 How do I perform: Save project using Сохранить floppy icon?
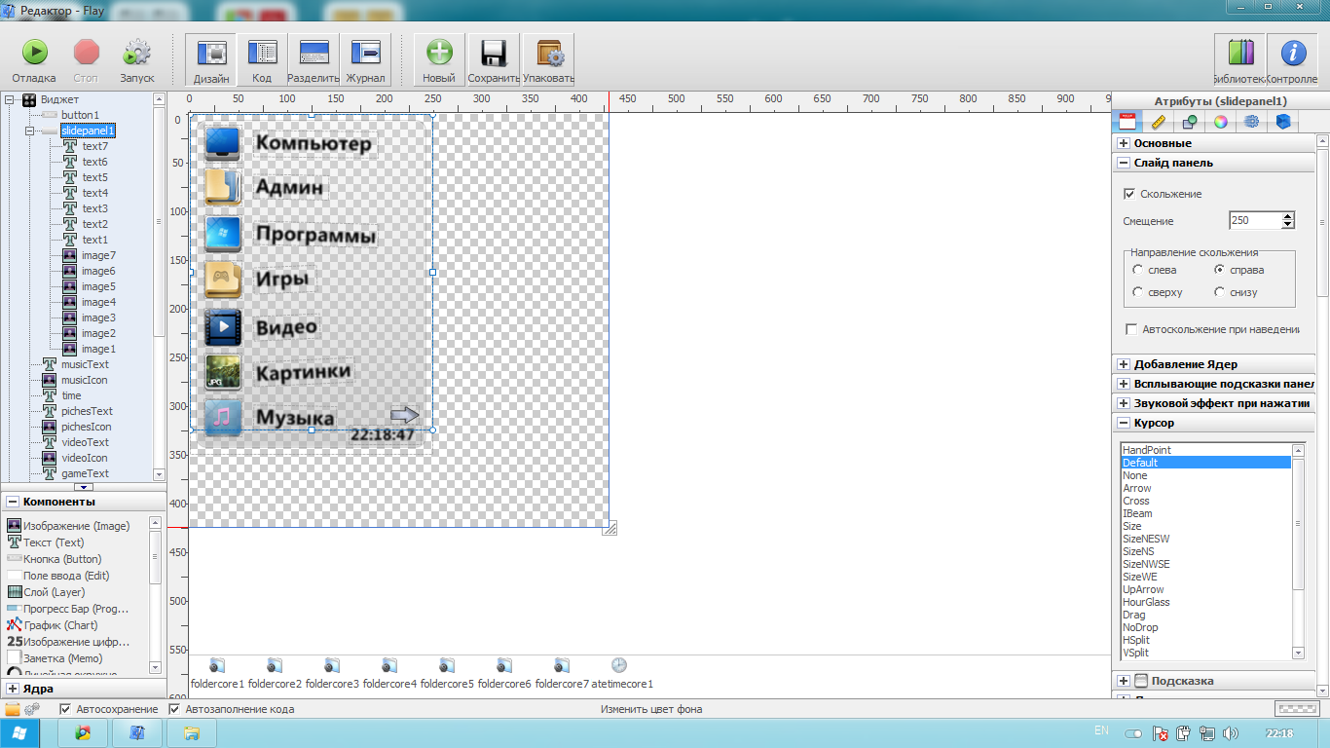click(493, 54)
